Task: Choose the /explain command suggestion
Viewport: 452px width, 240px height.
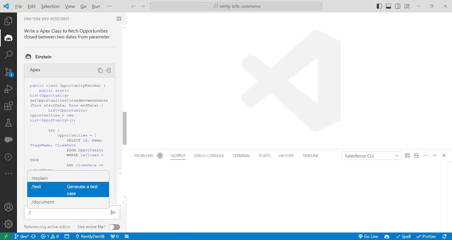Action: click(x=68, y=178)
